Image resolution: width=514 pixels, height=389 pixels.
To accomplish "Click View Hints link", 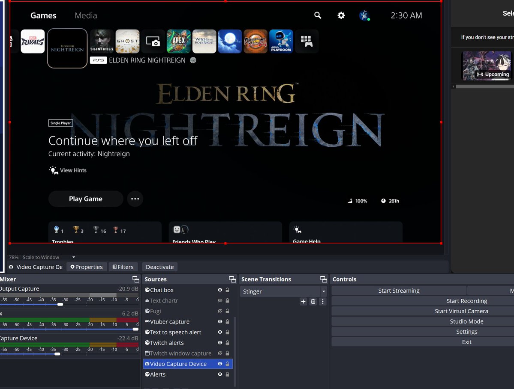I will (x=68, y=170).
